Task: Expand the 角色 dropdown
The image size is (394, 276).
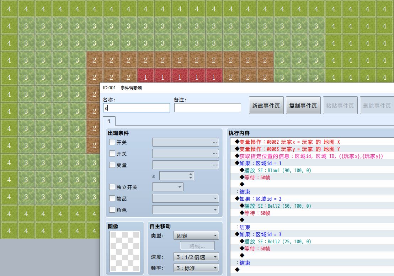Action: coord(185,209)
